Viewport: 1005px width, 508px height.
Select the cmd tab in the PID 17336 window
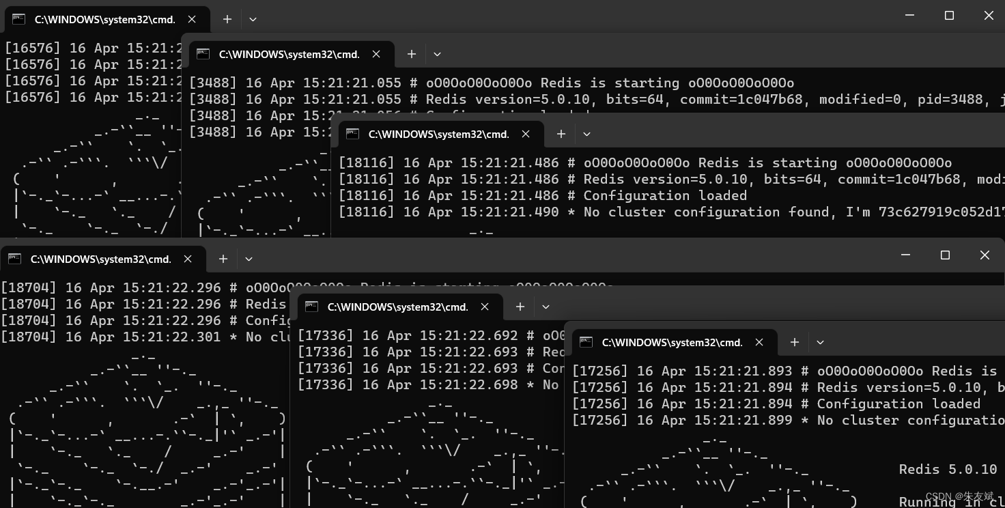point(396,307)
